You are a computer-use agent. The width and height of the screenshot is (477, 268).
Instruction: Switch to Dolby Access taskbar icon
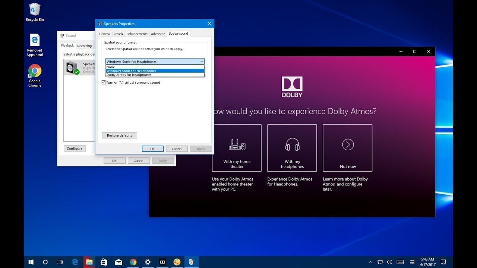tap(162, 262)
